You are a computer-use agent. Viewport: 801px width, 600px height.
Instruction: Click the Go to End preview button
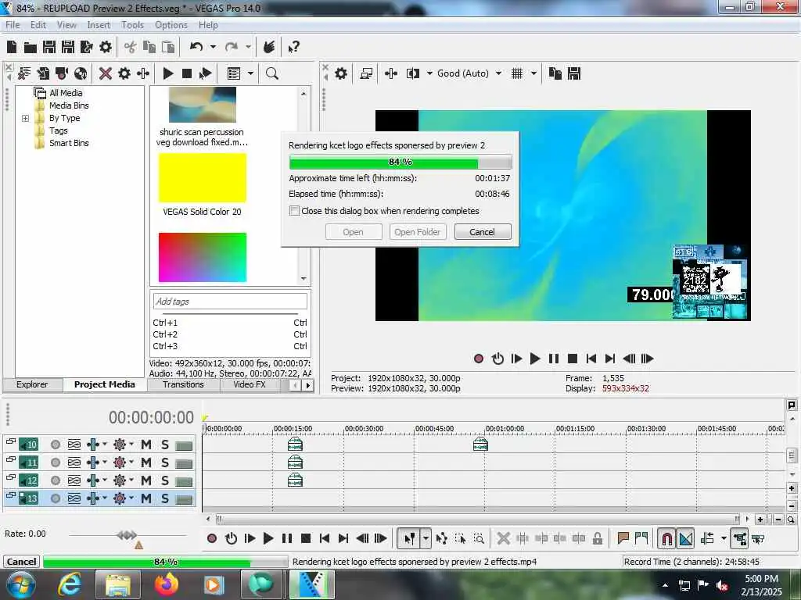pyautogui.click(x=610, y=359)
